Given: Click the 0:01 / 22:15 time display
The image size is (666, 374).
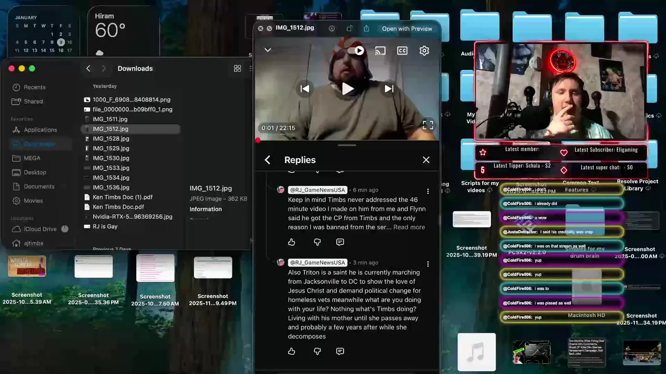Looking at the screenshot, I should pos(278,128).
